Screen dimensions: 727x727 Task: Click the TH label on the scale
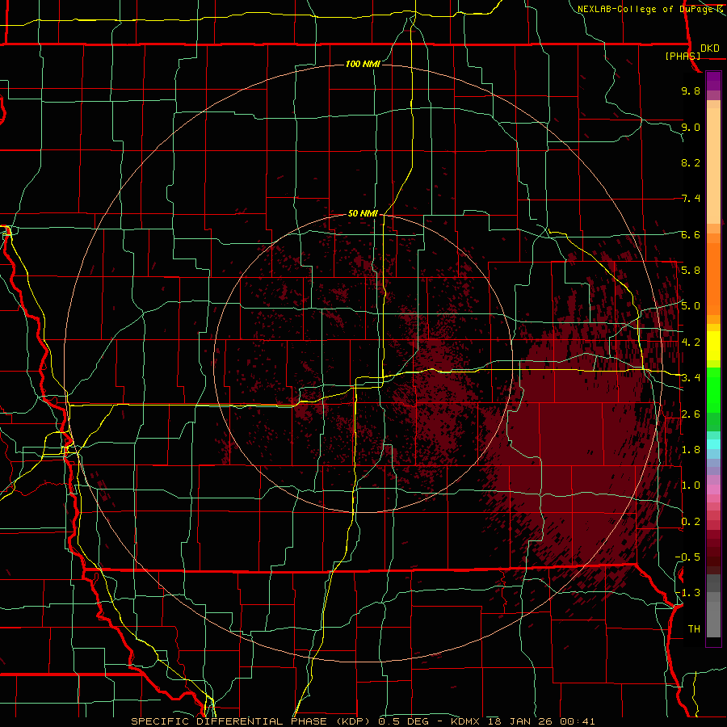(x=694, y=629)
